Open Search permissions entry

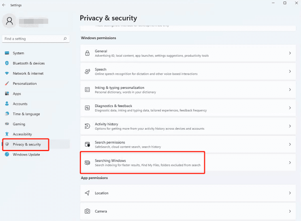188,144
